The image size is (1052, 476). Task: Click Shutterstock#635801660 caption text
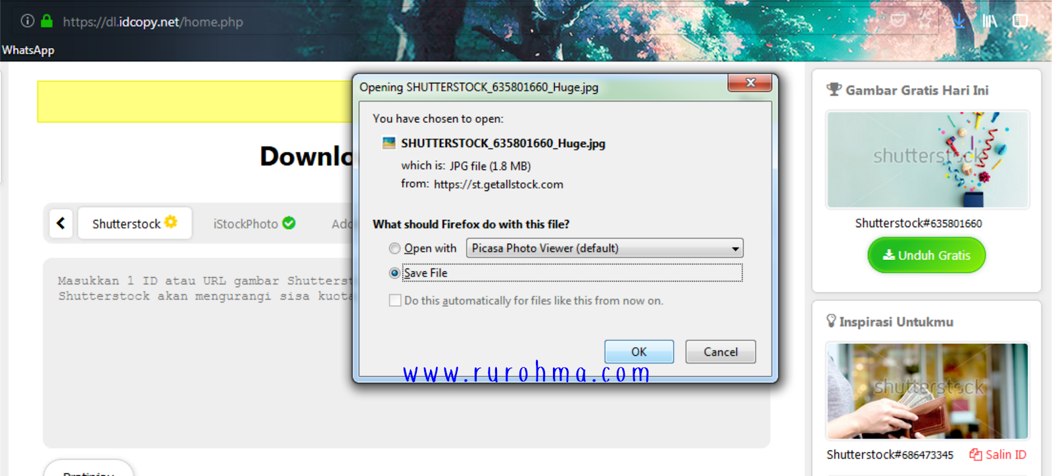(919, 223)
